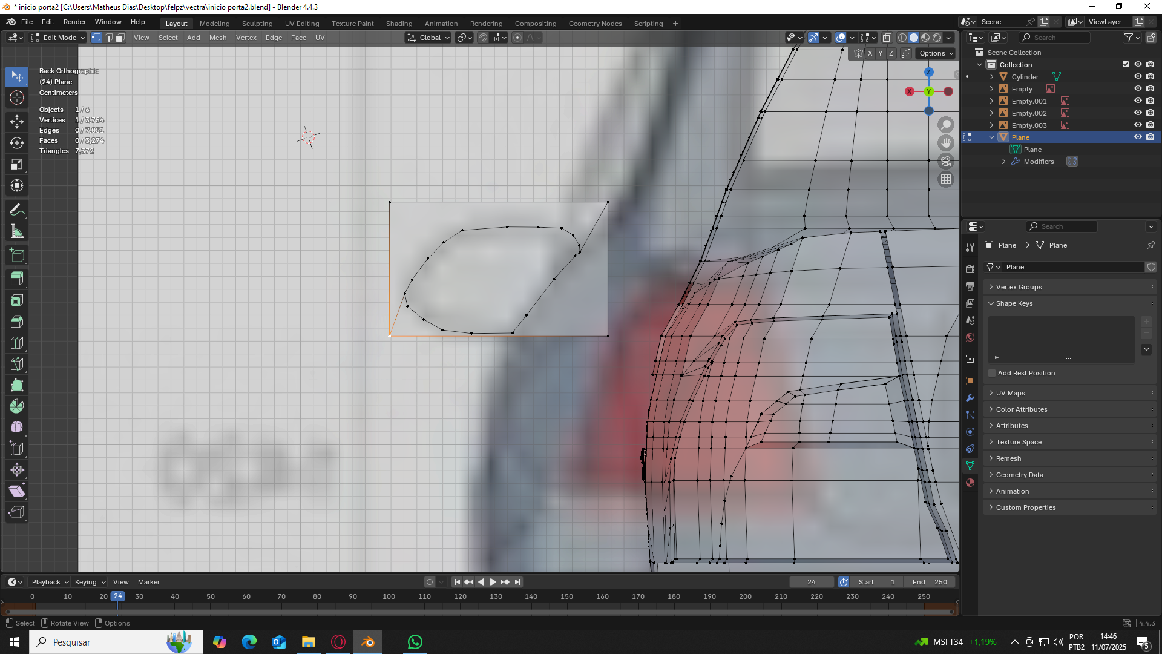
Task: Switch to face select mode
Action: tap(120, 38)
